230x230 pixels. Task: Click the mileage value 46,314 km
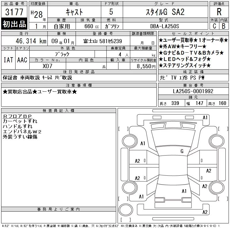31,41
